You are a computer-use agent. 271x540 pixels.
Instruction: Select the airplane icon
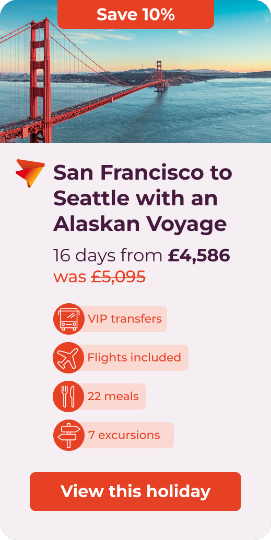click(x=69, y=358)
